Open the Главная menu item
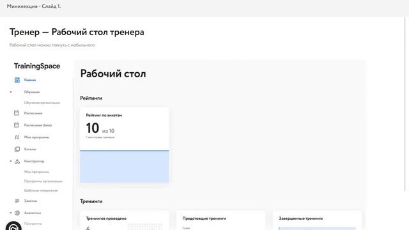409x230 pixels. click(x=30, y=80)
